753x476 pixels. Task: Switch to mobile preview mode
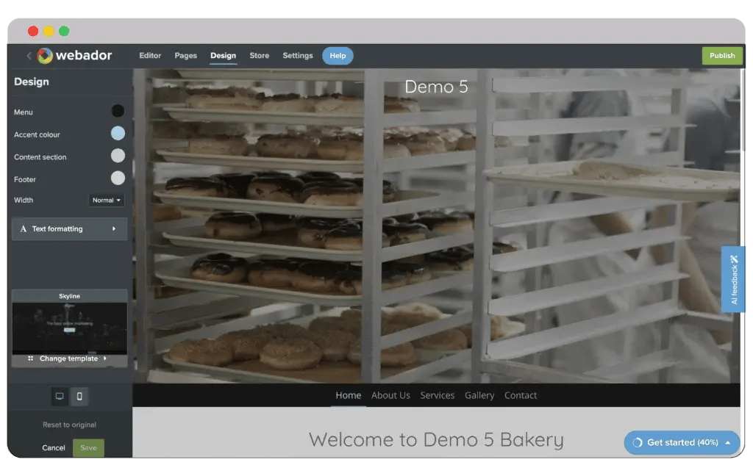tap(79, 396)
